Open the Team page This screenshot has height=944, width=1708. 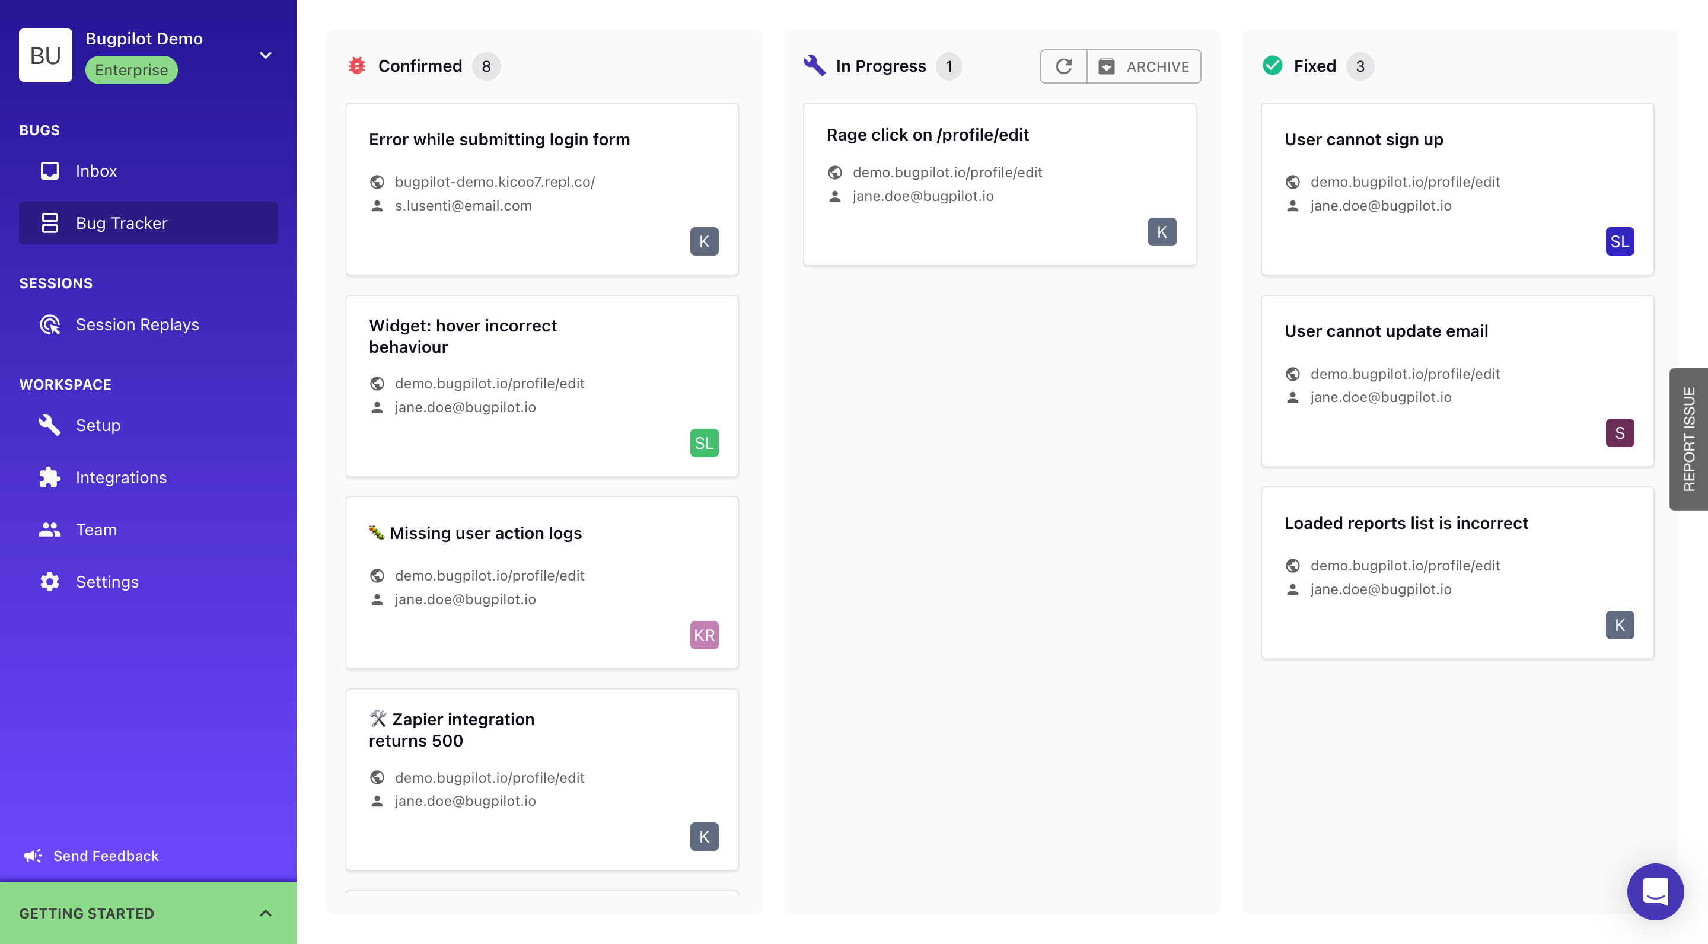click(x=148, y=530)
